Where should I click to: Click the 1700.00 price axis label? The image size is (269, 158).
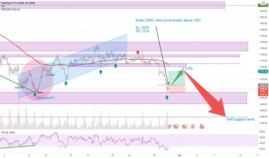[263, 79]
